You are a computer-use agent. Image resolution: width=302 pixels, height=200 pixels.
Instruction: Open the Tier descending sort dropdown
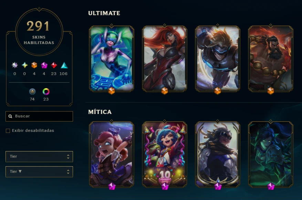[39, 171]
